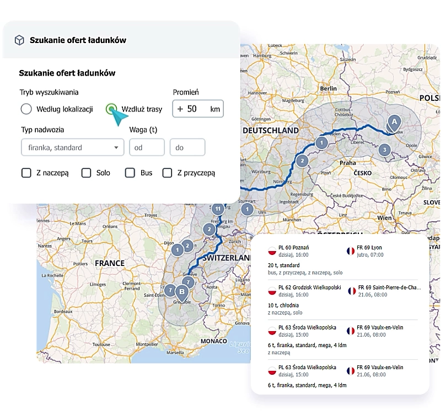Check the Bus checkbox
The width and height of the screenshot is (441, 415).
point(130,173)
